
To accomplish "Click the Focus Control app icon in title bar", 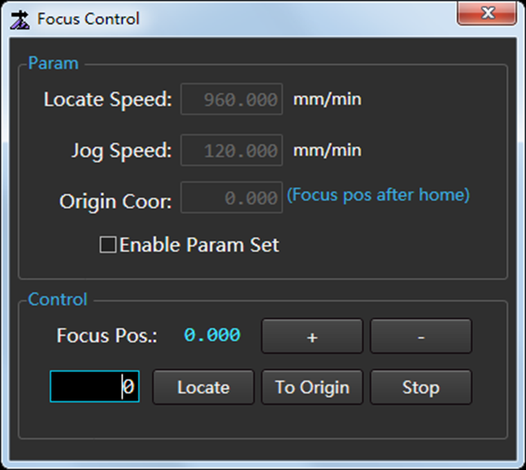I will pyautogui.click(x=20, y=20).
